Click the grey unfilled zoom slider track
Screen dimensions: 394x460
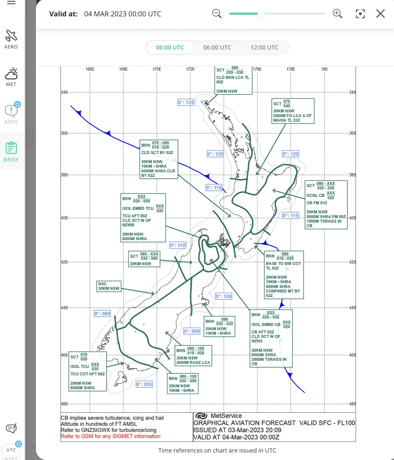click(x=295, y=14)
